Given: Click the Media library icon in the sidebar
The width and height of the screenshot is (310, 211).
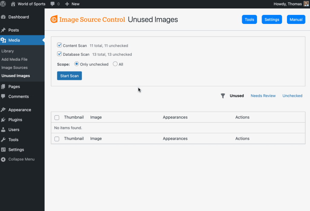Looking at the screenshot, I should pos(3,40).
